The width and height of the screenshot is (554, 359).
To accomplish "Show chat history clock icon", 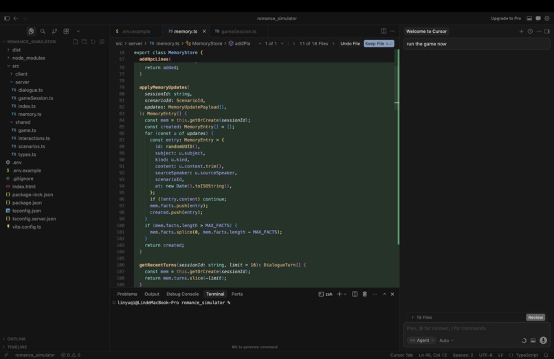I will 530,32.
